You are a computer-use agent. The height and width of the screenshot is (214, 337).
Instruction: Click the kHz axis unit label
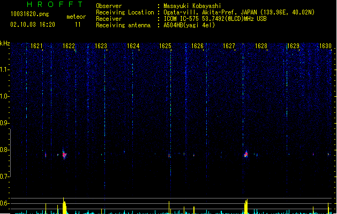5,43
